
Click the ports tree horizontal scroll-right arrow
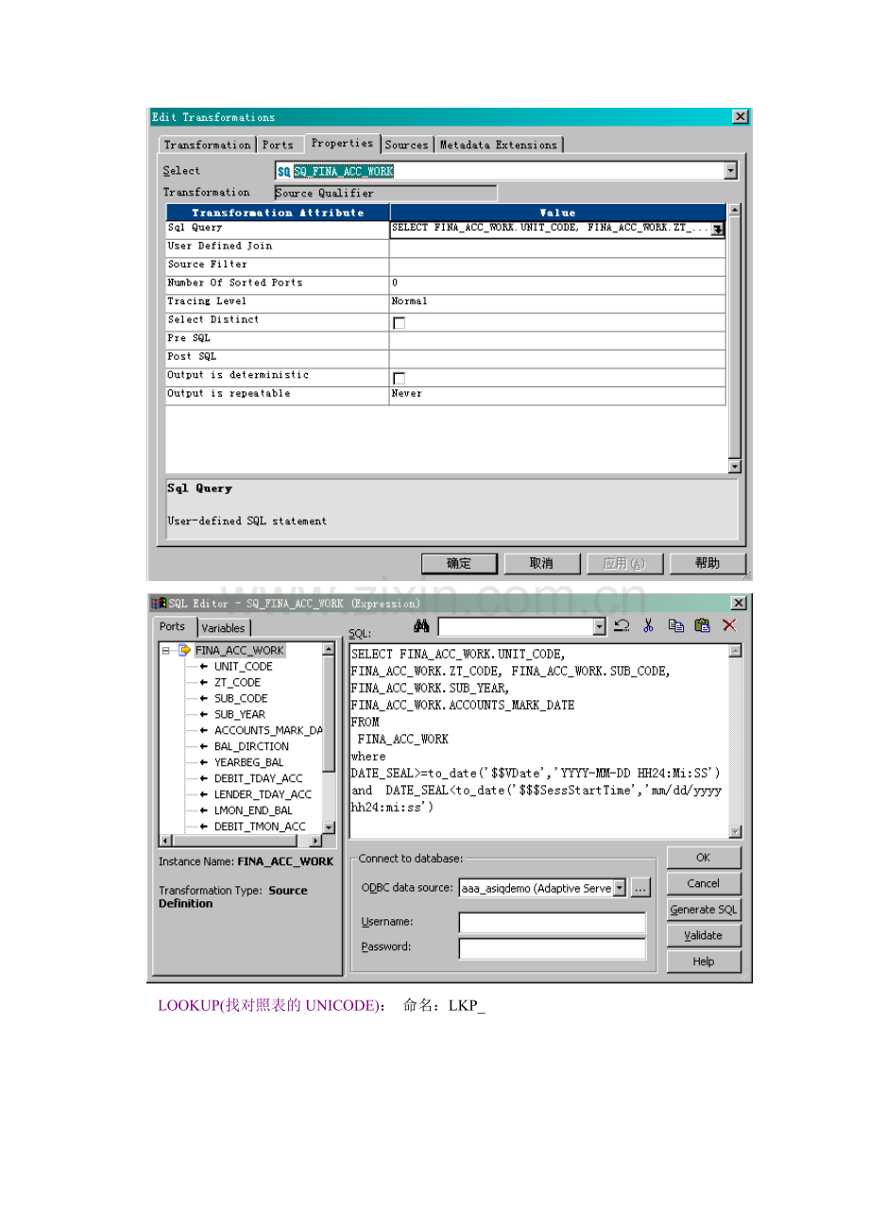coord(315,840)
